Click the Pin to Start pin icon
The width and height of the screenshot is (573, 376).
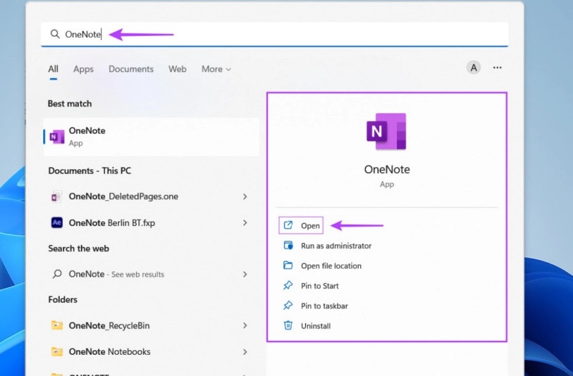288,285
